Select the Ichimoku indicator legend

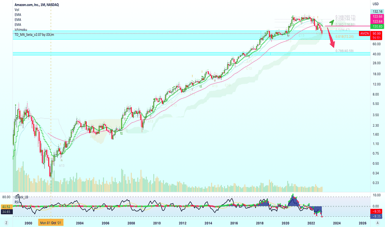tap(21, 30)
